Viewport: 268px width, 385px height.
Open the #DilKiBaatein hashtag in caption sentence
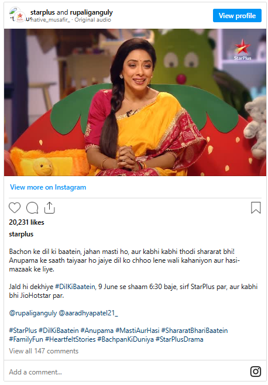click(x=75, y=287)
